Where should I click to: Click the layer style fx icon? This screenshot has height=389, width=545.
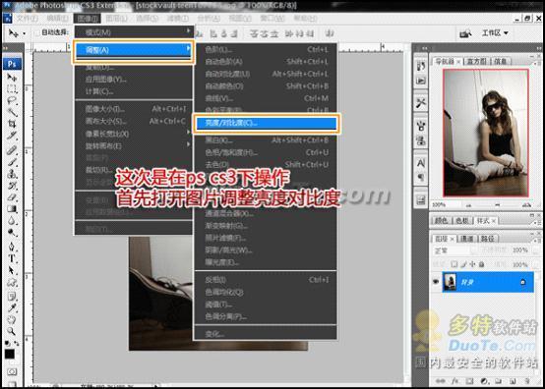click(x=454, y=381)
